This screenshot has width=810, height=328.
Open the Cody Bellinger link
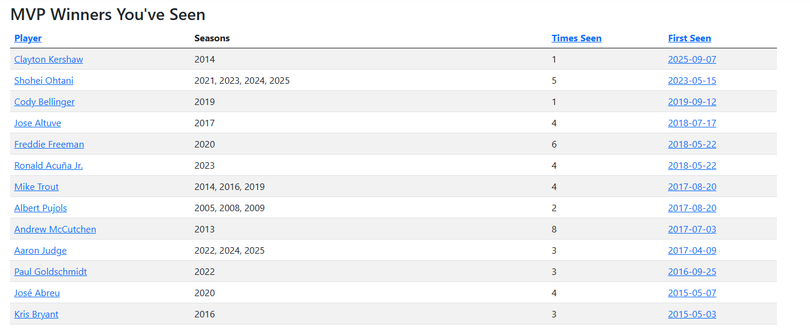point(44,102)
